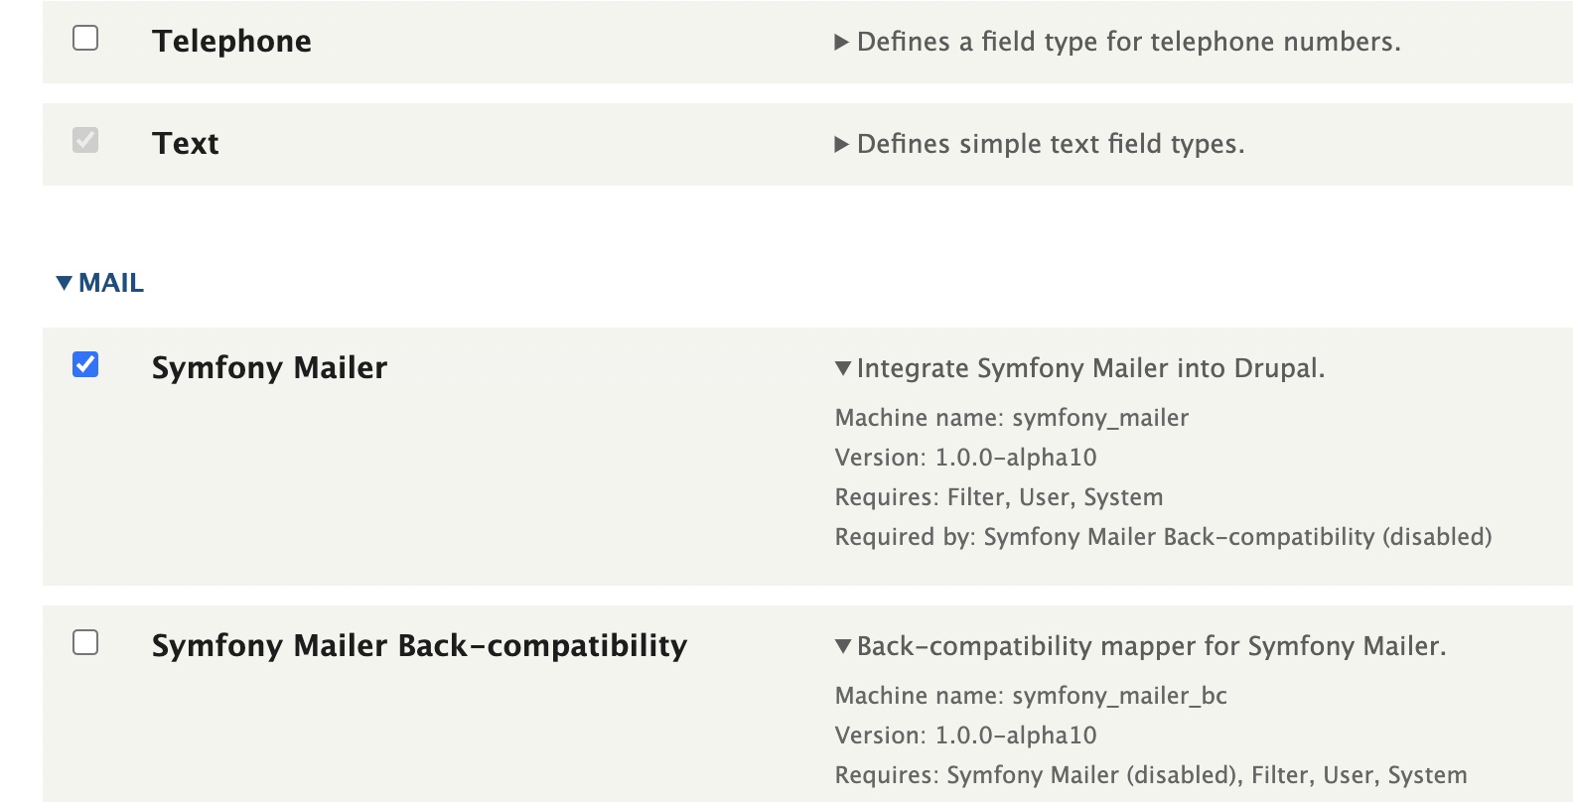
Task: Collapse the MAIL section triangle
Action: click(65, 283)
